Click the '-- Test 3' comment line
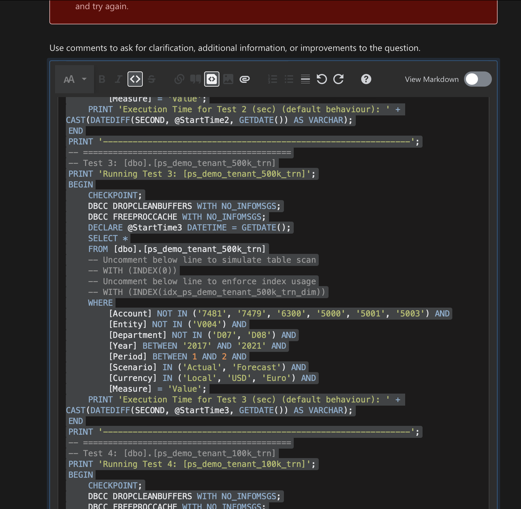Viewport: 521px width, 509px height. point(172,163)
